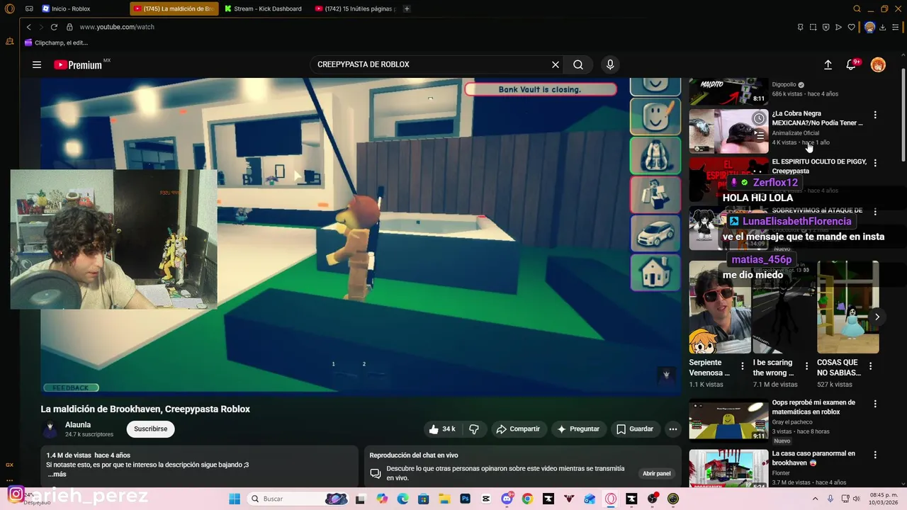Open Opera tab search magnifier
The image size is (907, 510).
click(857, 8)
